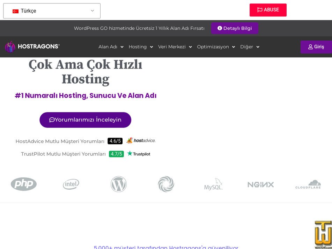Select the Cloudflare logo

pos(308,184)
